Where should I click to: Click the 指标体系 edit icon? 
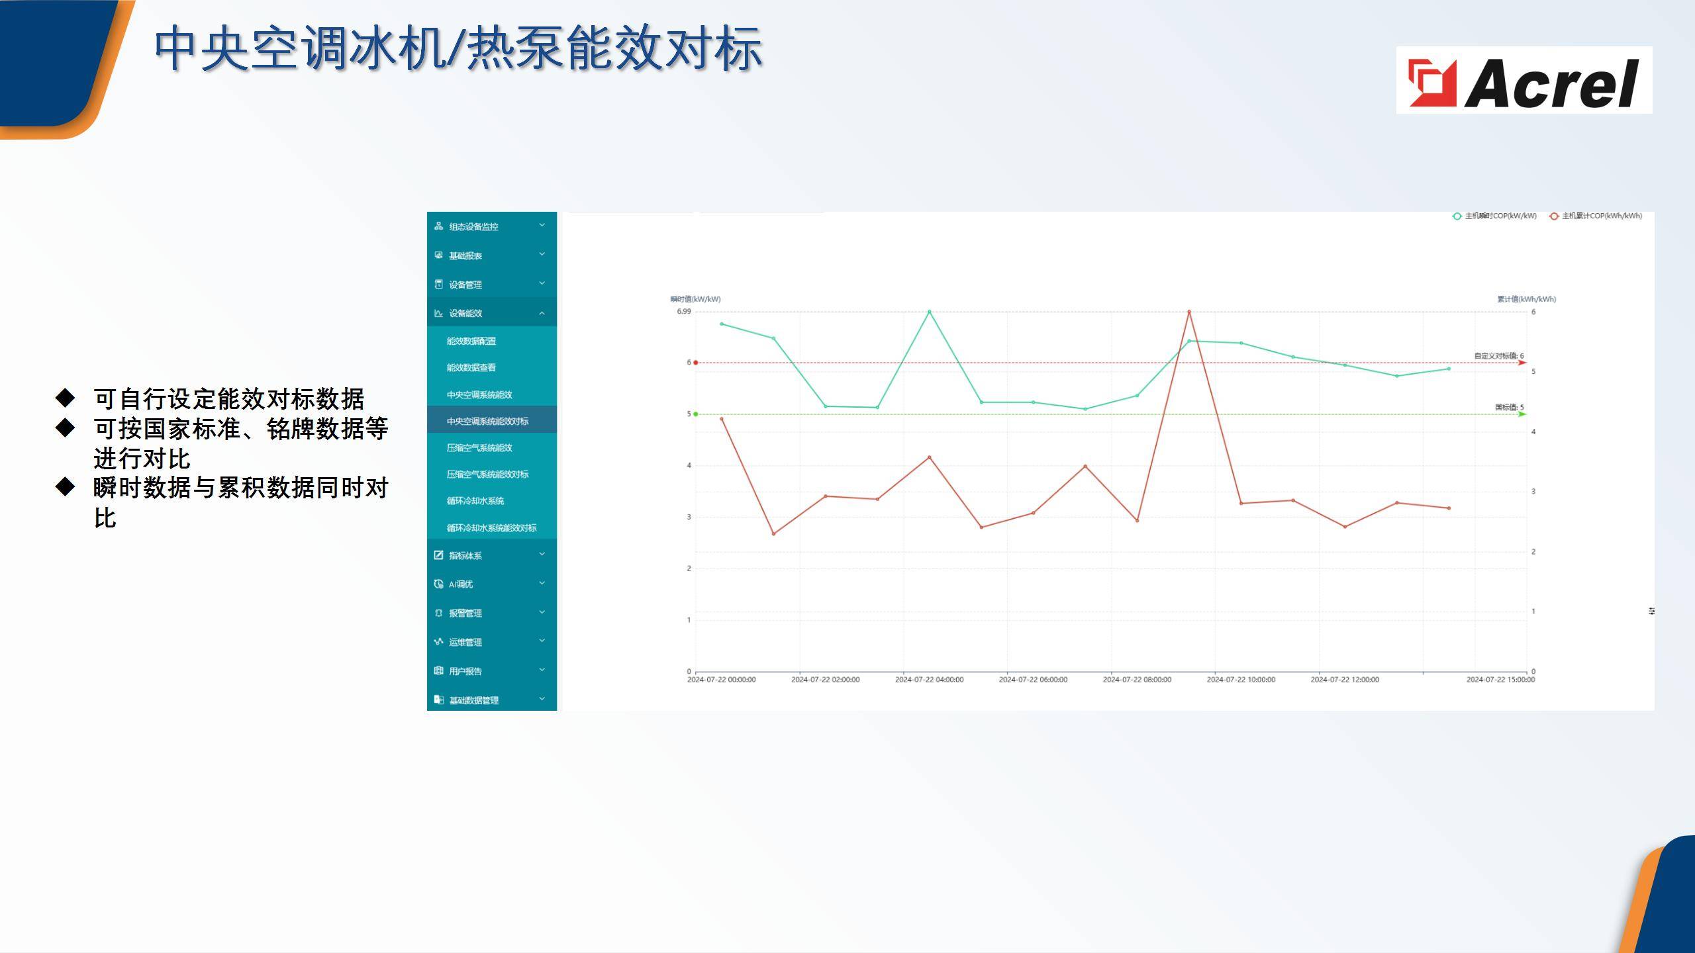pyautogui.click(x=438, y=555)
